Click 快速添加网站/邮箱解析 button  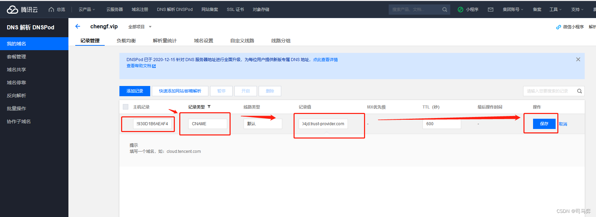180,91
